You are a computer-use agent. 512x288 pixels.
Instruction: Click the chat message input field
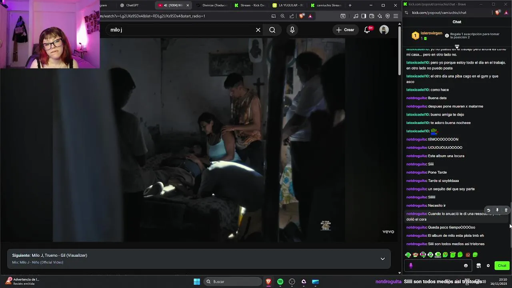(x=438, y=266)
